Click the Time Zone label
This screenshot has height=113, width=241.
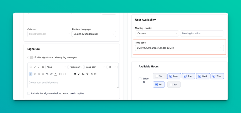pyautogui.click(x=140, y=43)
